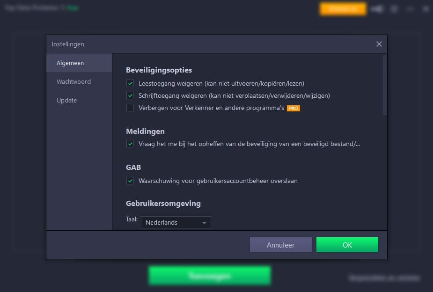Click the Schrijftoegang weigeren label text
This screenshot has height=292, width=433.
(234, 95)
